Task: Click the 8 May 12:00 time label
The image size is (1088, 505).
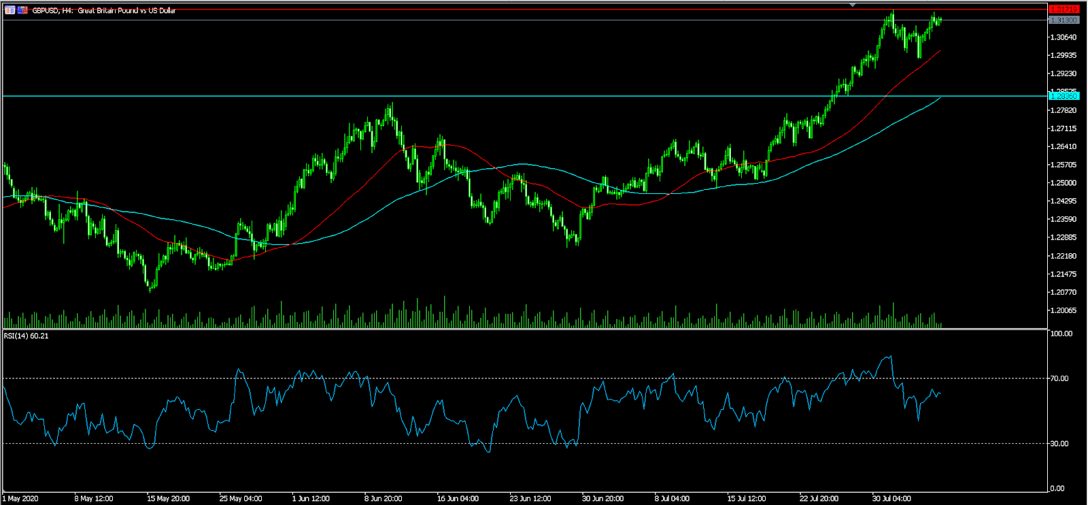Action: click(x=94, y=499)
